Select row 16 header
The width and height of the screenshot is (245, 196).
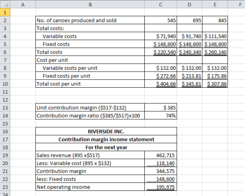point(5,131)
